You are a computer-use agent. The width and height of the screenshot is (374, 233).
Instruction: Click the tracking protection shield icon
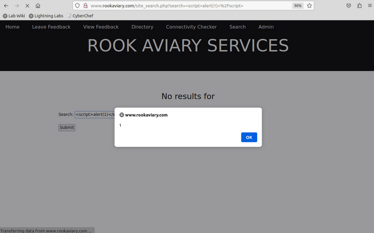tap(77, 6)
